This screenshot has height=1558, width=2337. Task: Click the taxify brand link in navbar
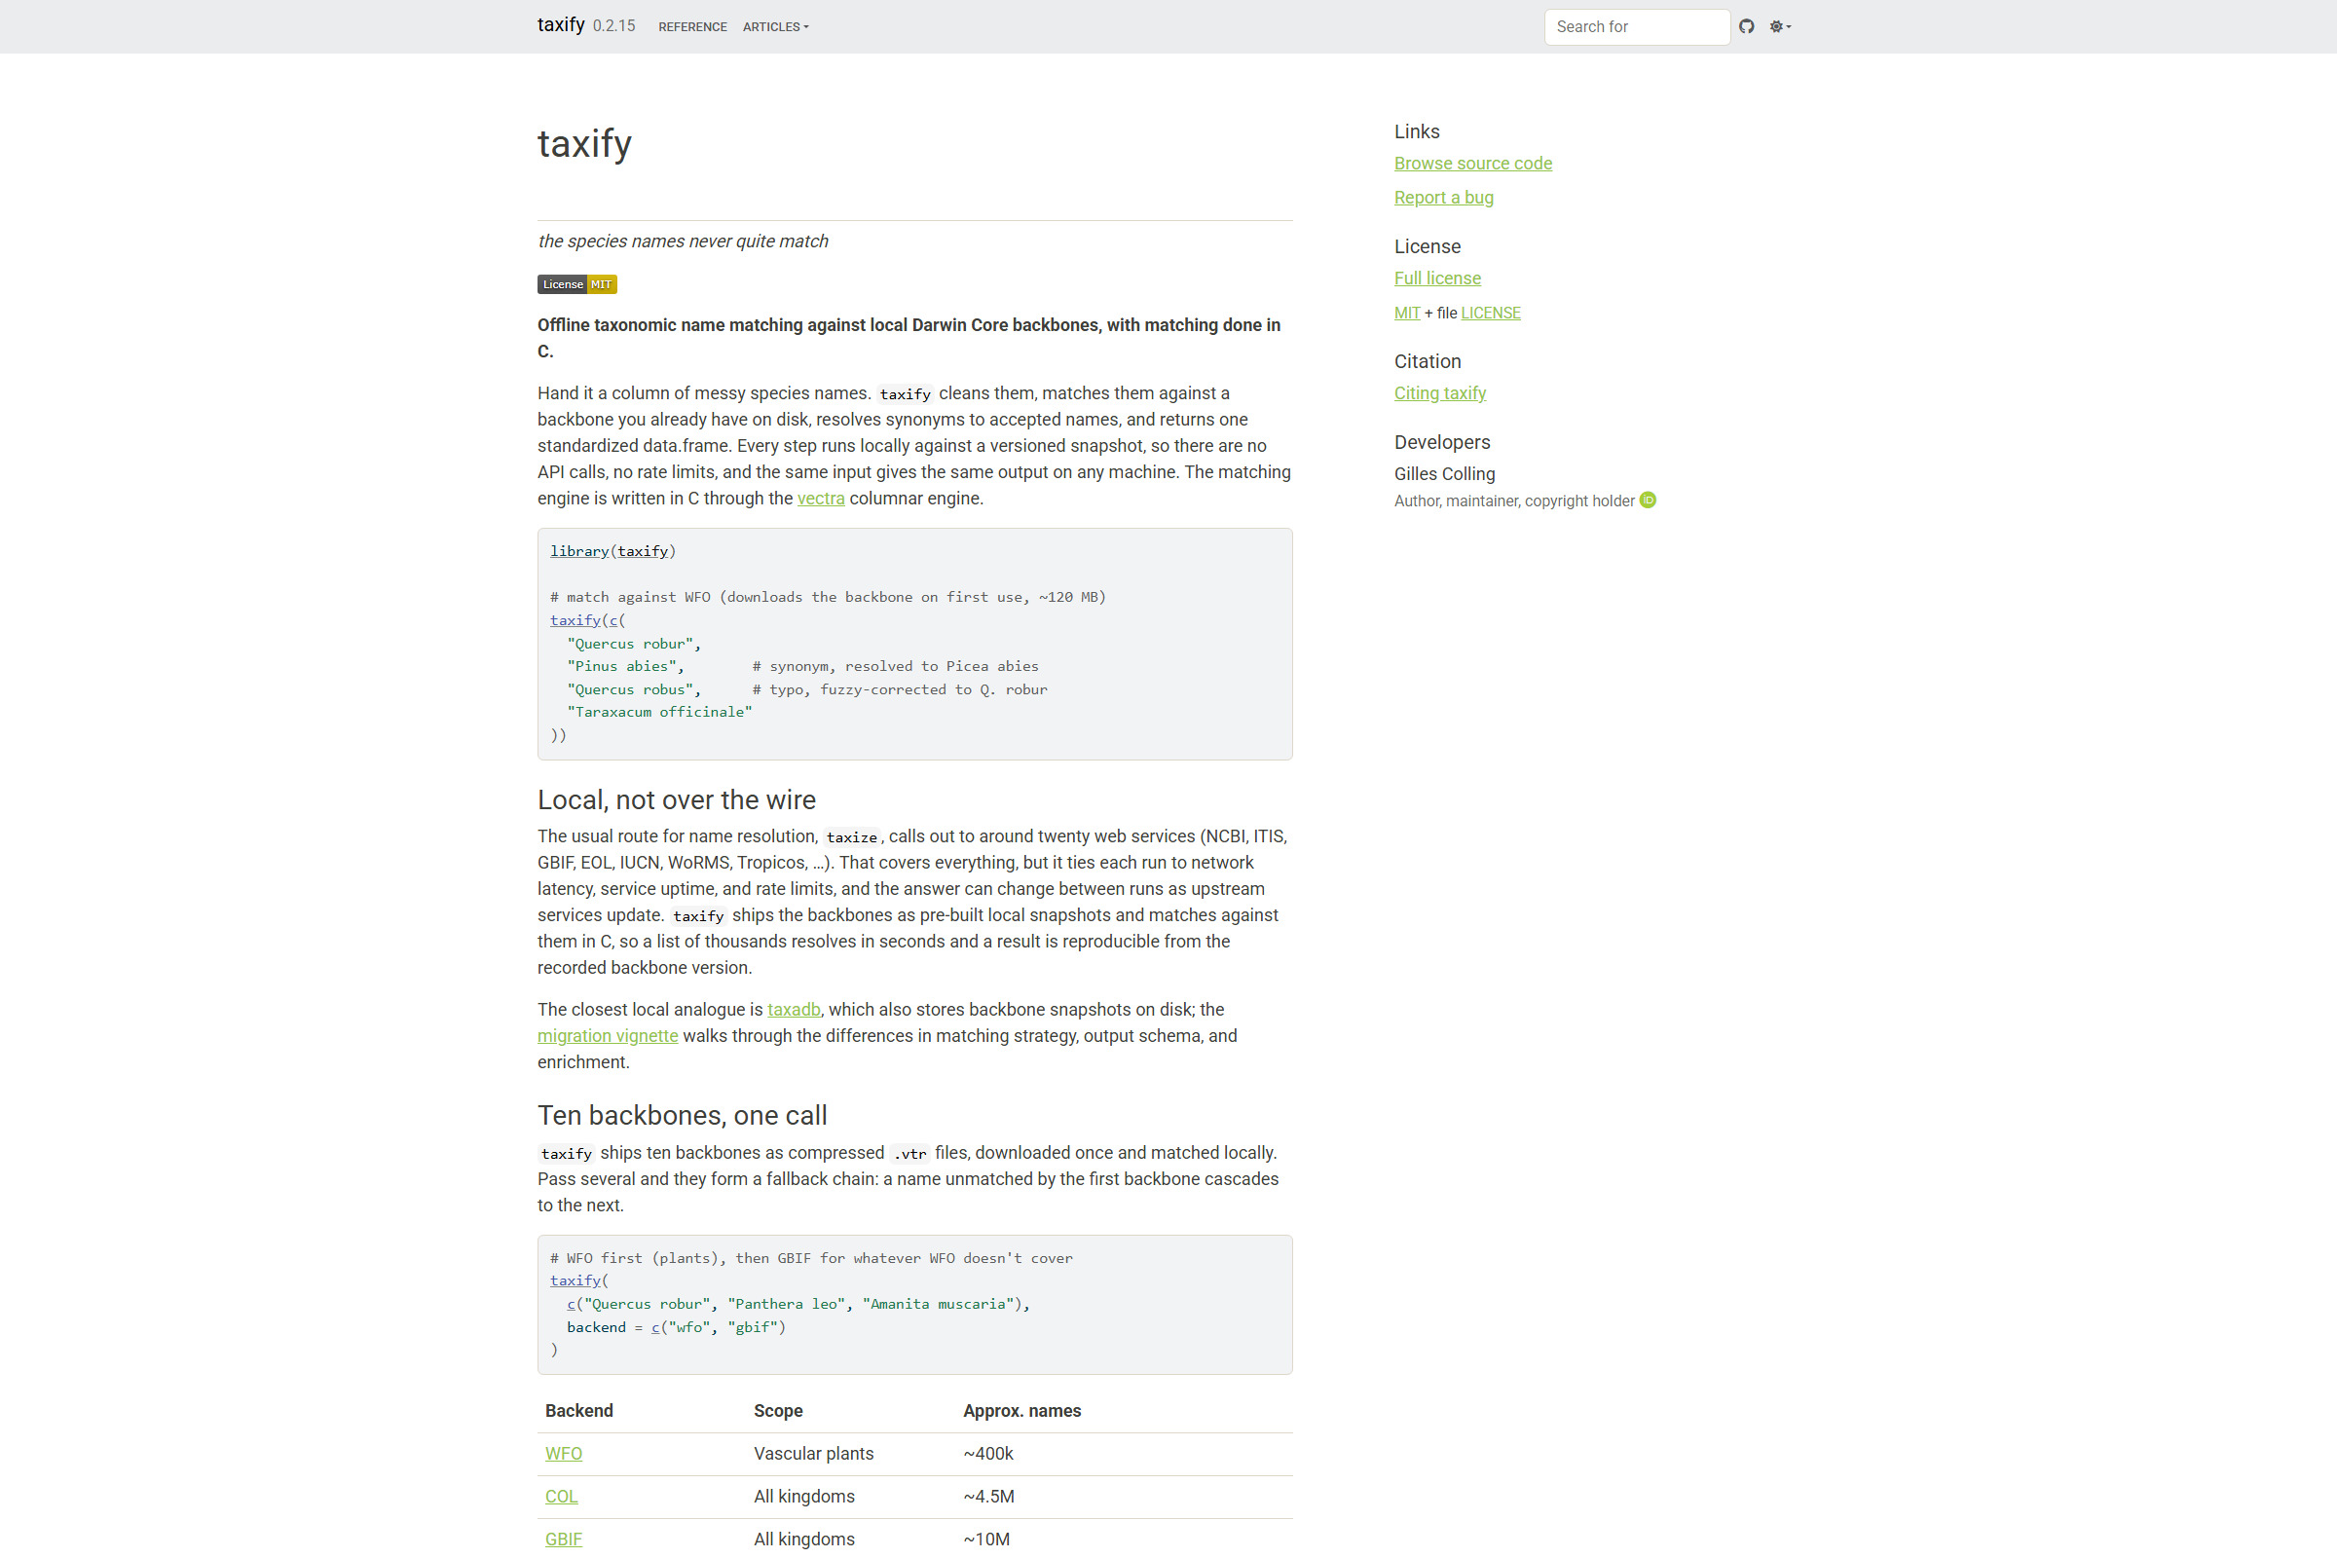pos(562,25)
